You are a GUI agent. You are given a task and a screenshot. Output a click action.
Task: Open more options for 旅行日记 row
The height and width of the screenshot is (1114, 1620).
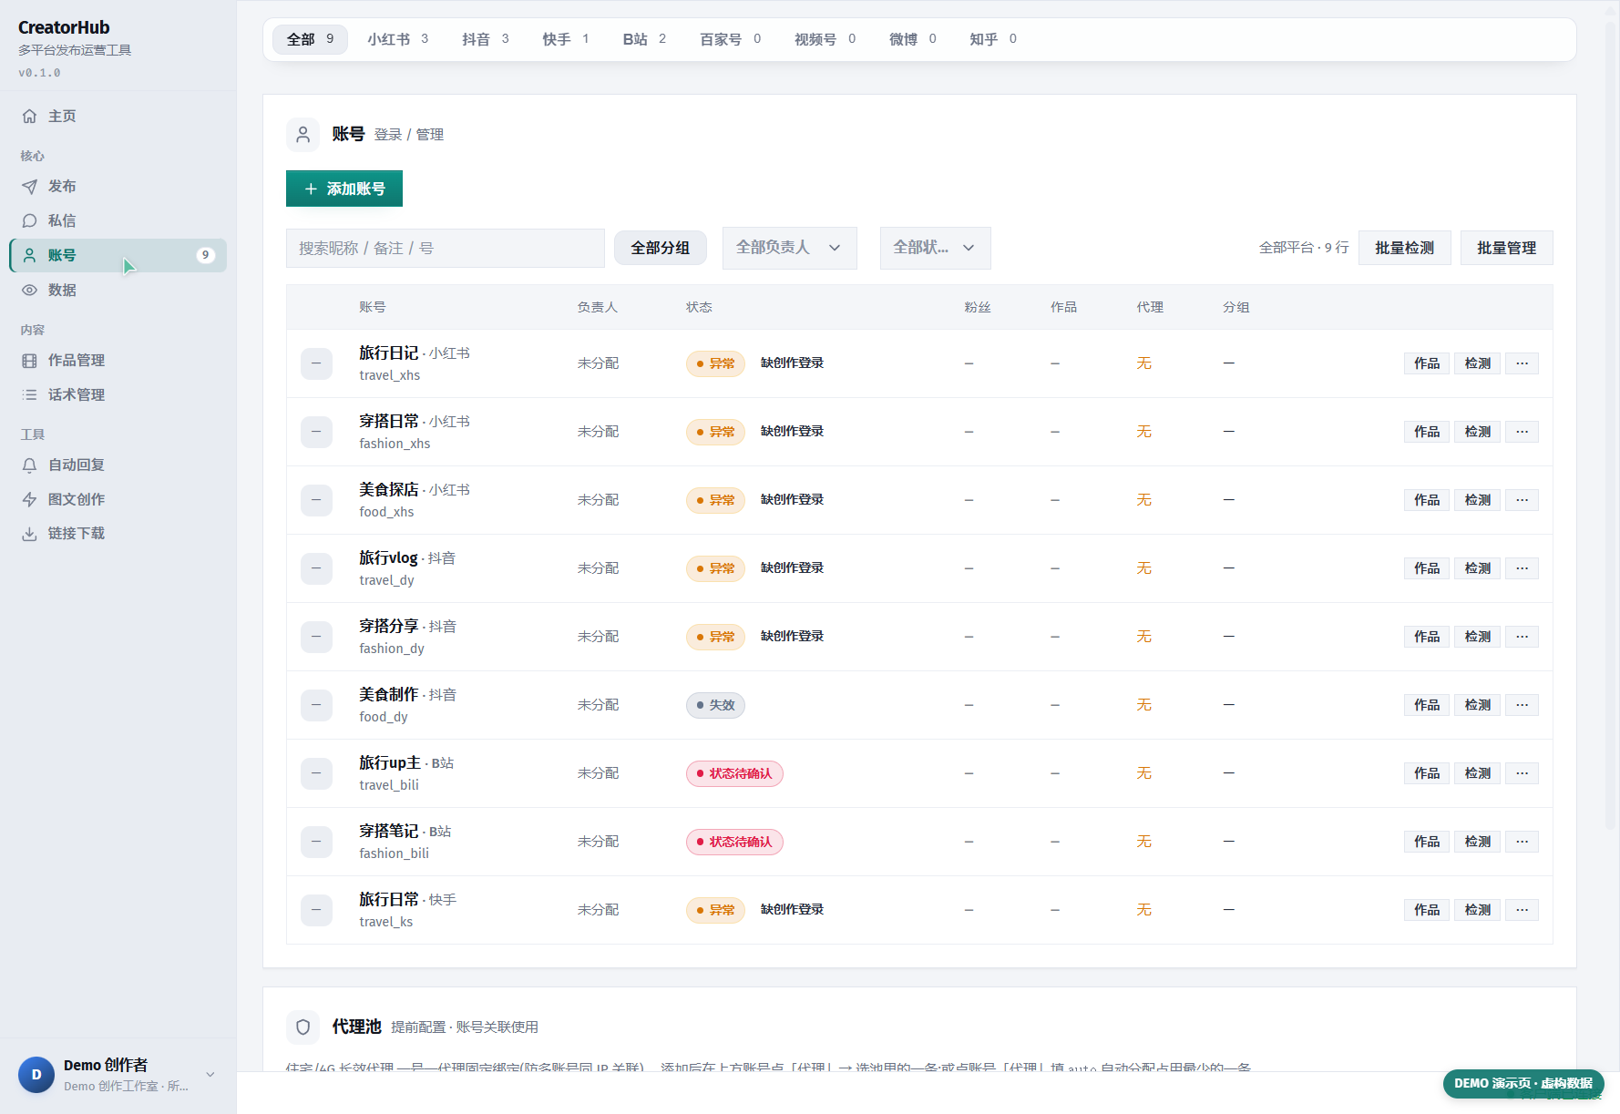[1522, 363]
